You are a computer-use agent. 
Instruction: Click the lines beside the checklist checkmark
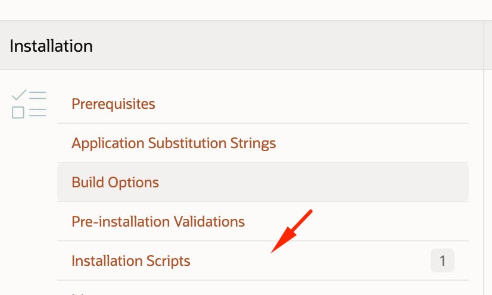(38, 95)
